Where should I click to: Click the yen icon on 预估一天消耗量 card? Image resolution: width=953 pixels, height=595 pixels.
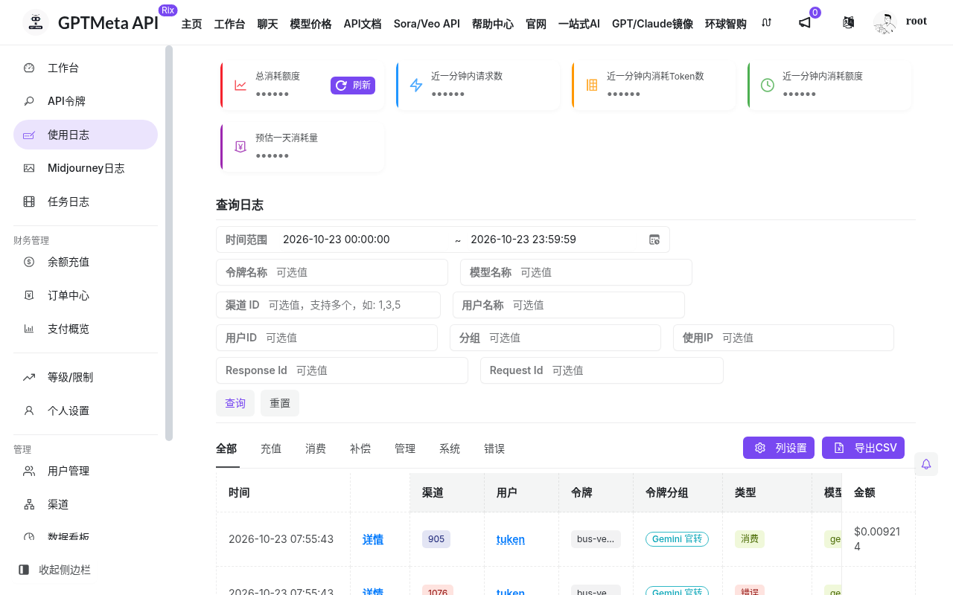click(240, 147)
